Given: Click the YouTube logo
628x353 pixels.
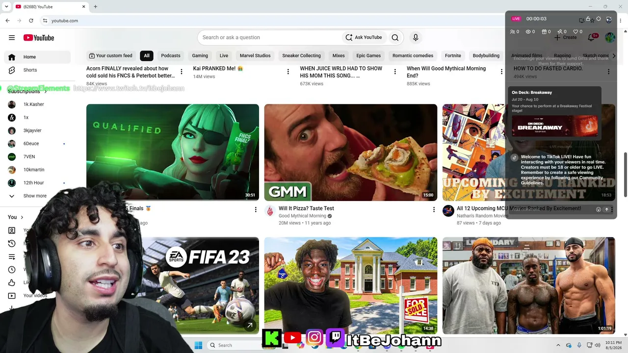Looking at the screenshot, I should click(38, 38).
